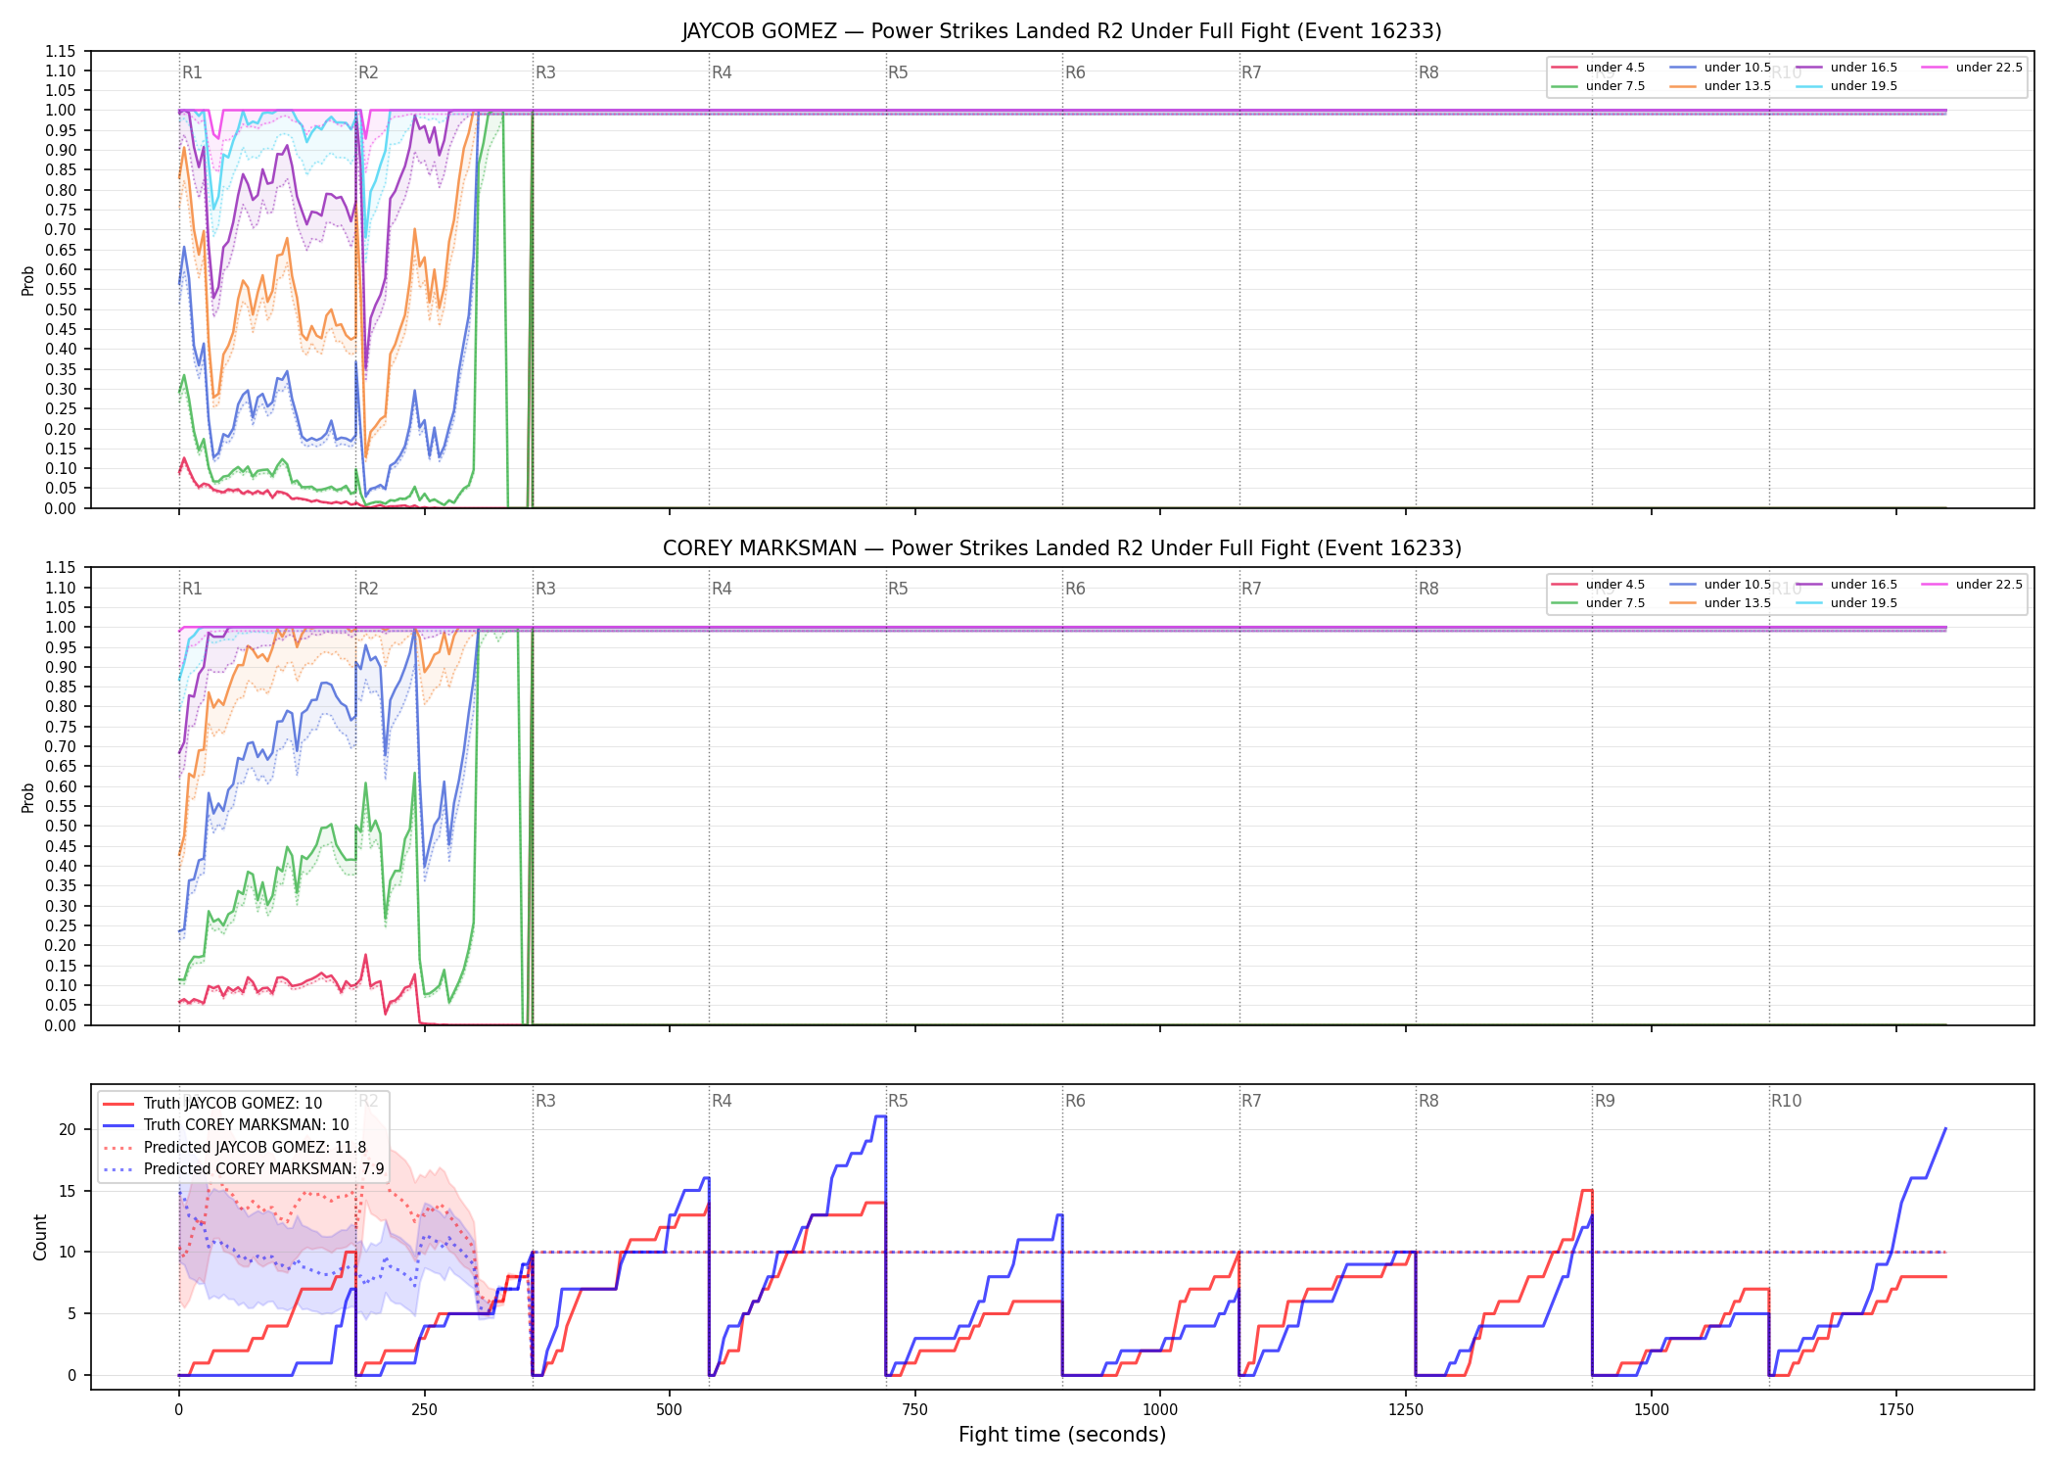The width and height of the screenshot is (2056, 1469).
Task: Click the 'Count' y-axis label
Action: coord(40,1237)
